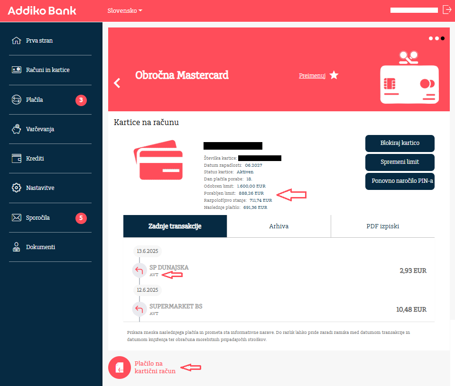Open the Slovensko language dropdown

125,11
